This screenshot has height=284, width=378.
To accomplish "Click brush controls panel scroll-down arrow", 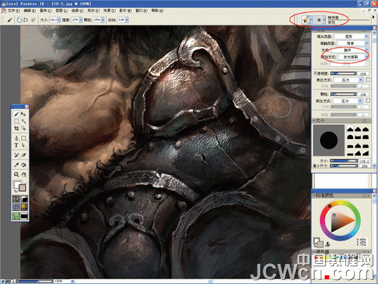I will tap(374, 166).
